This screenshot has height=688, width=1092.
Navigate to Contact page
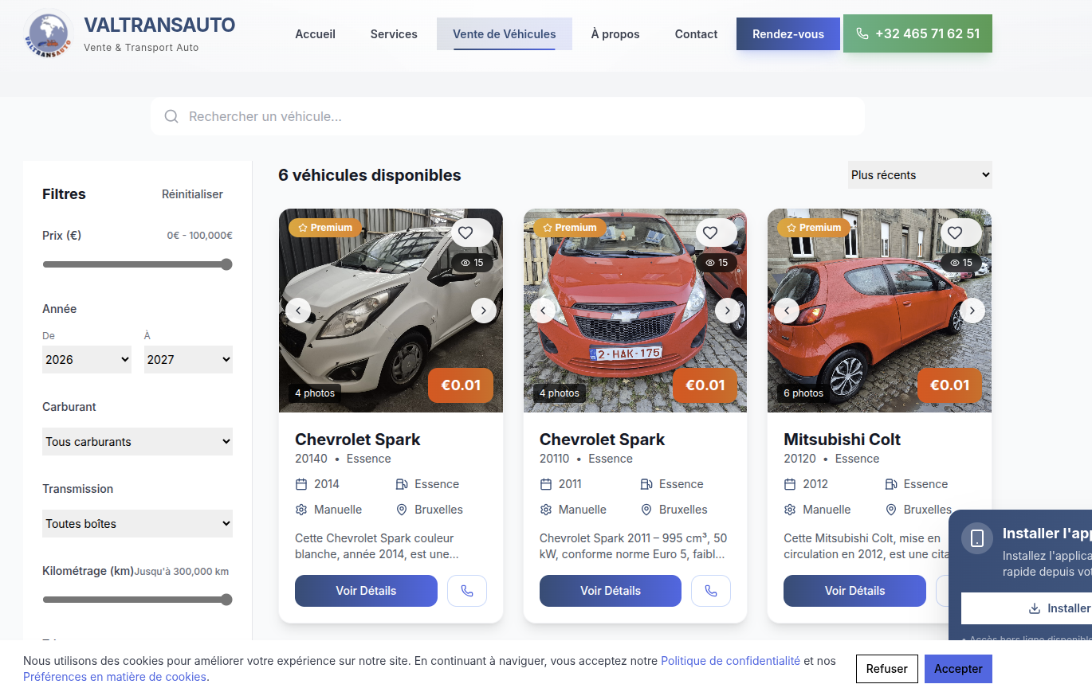[696, 34]
